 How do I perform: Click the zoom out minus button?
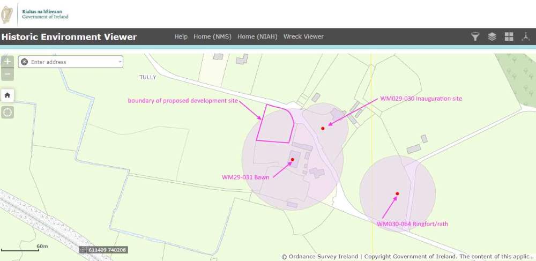(x=8, y=74)
